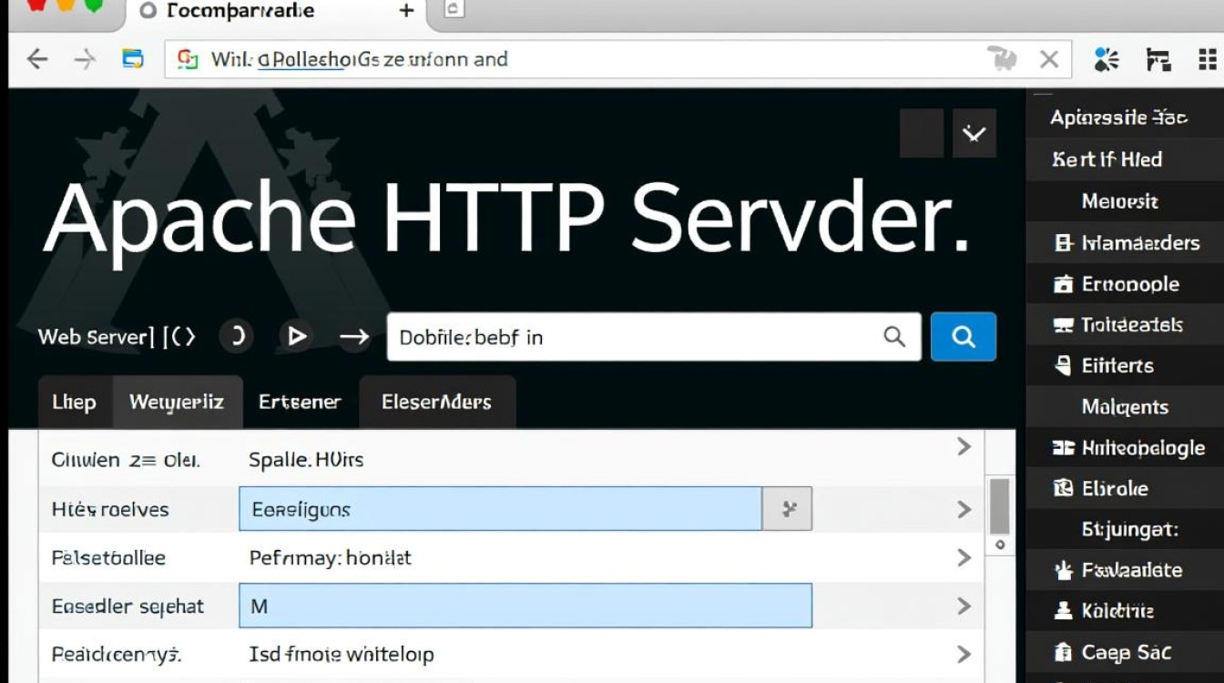Image resolution: width=1224 pixels, height=683 pixels.
Task: Click the blue search button
Action: click(964, 337)
